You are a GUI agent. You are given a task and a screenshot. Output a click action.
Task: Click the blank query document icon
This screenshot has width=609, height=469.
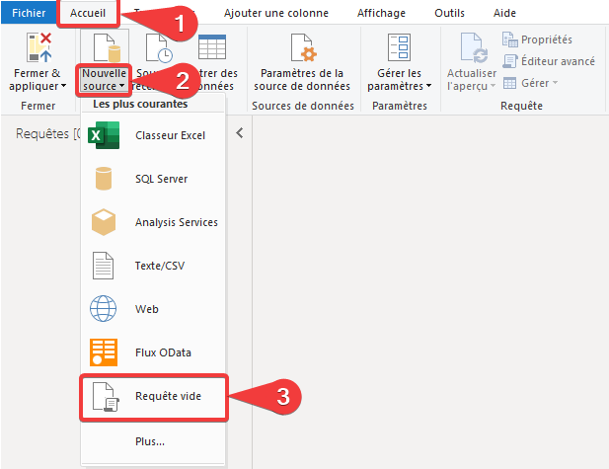point(106,396)
